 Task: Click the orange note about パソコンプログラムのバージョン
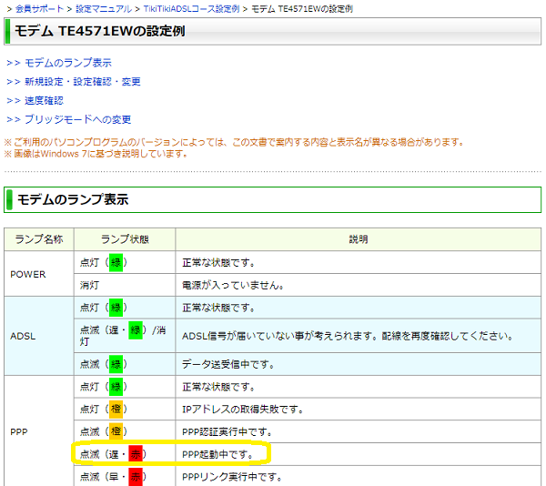point(234,142)
